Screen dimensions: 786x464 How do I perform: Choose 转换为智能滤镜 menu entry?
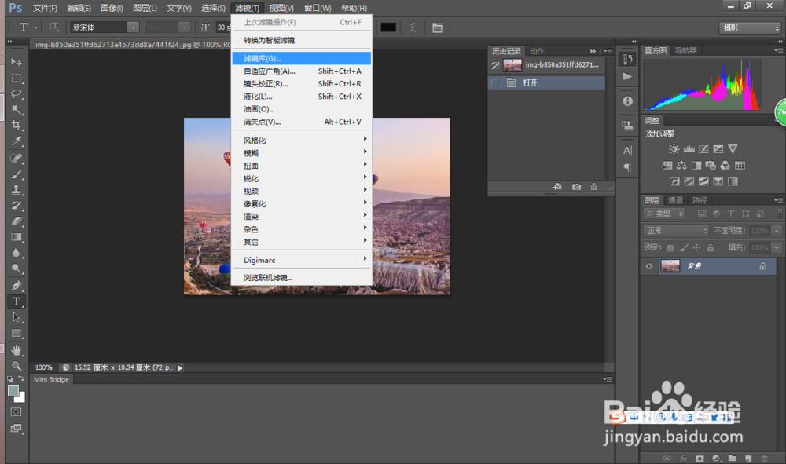coord(302,40)
